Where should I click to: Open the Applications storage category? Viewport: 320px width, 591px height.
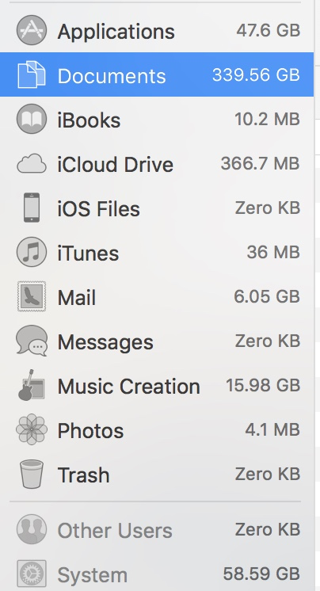(157, 30)
